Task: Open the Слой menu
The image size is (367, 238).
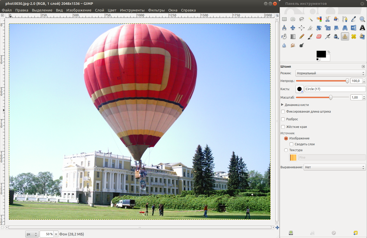Action: [x=99, y=10]
